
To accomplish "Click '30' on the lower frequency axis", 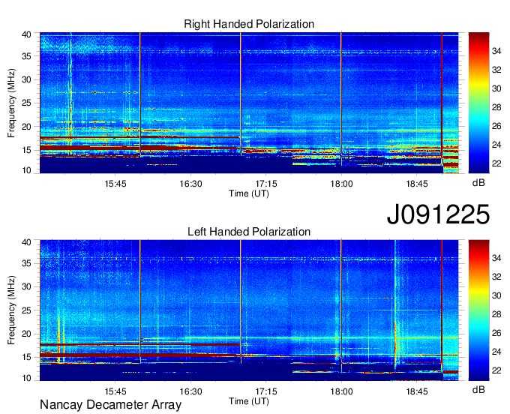I will coord(26,286).
